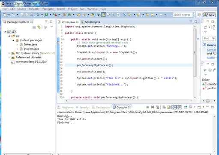The height and width of the screenshot is (155, 219).
Task: Open the Edit menu
Action: [x=12, y=9]
